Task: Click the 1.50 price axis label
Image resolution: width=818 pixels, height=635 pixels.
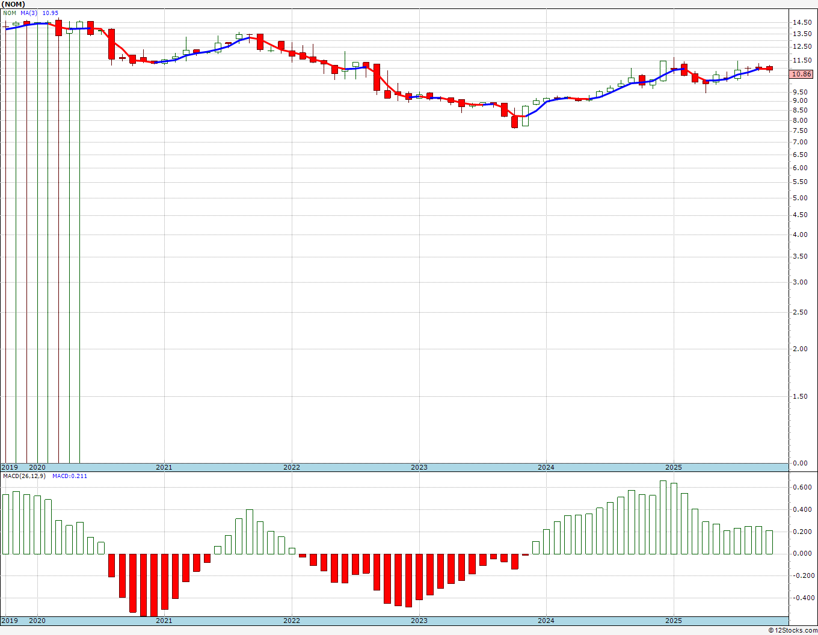Action: click(x=801, y=396)
